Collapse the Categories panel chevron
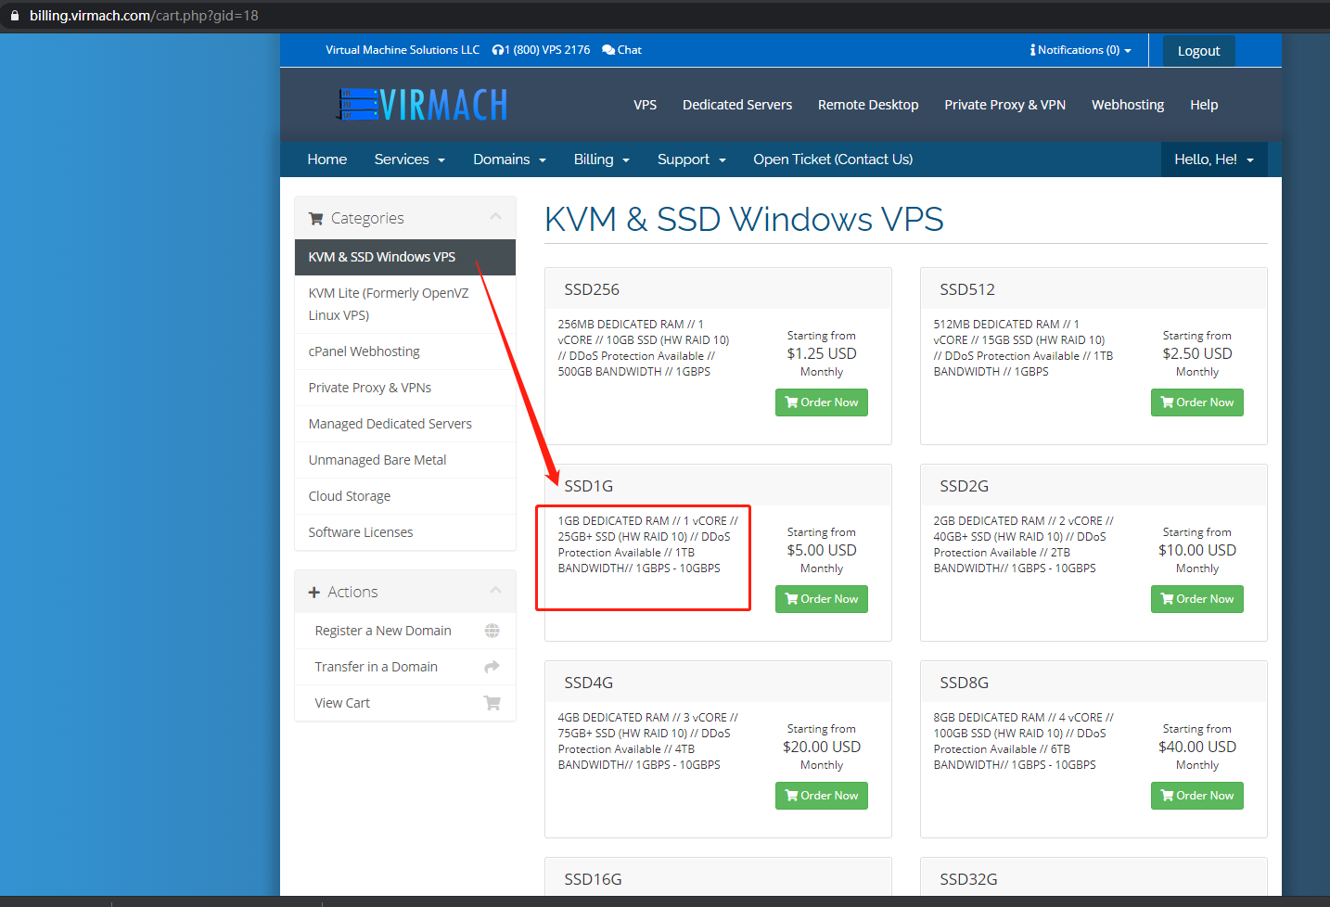The width and height of the screenshot is (1330, 907). coord(495,217)
